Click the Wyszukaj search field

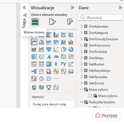pyautogui.click(x=100, y=18)
